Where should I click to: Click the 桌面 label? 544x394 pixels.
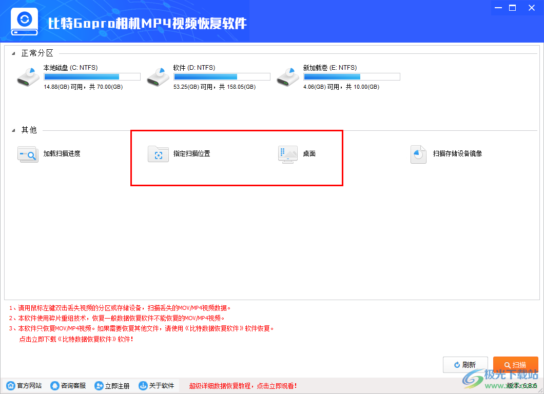[x=309, y=153]
